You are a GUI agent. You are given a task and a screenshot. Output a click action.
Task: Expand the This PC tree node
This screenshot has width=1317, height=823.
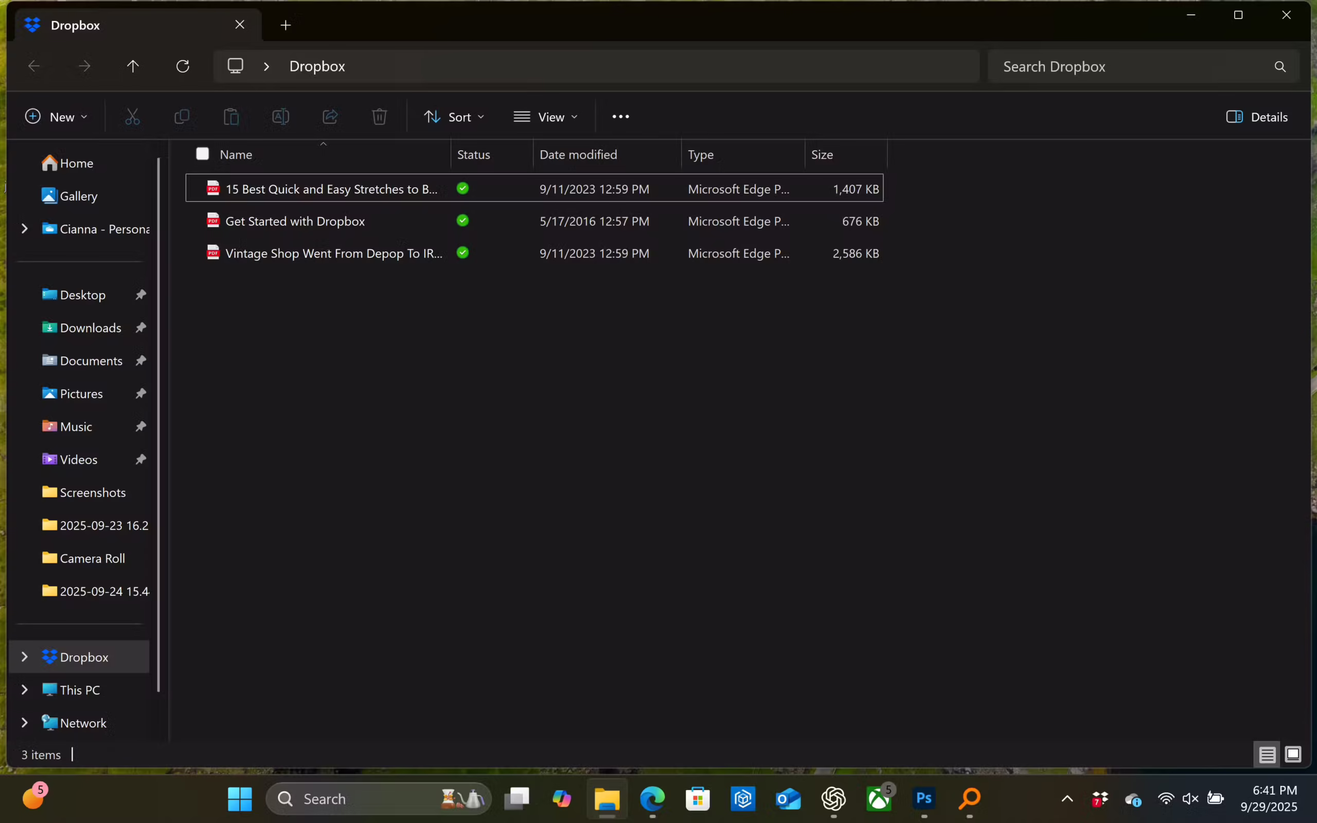coord(24,689)
